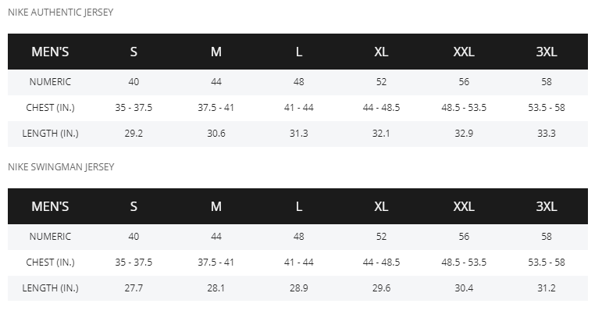
Task: Select Authentic length value 31.3 for L
Action: (x=299, y=134)
